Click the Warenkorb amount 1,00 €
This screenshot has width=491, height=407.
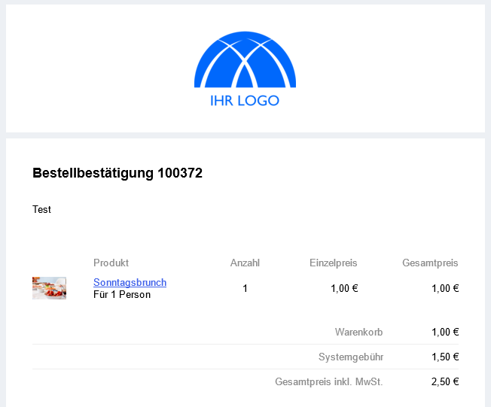pyautogui.click(x=445, y=332)
